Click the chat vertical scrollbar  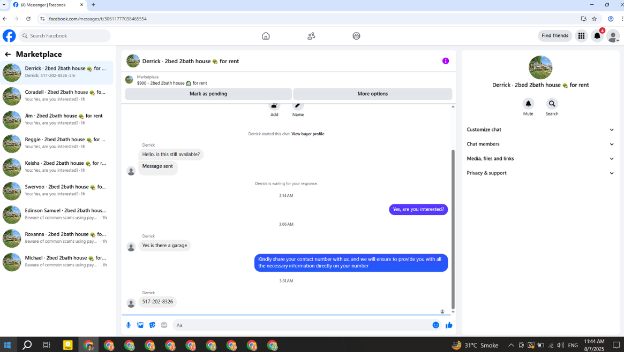[x=453, y=229]
